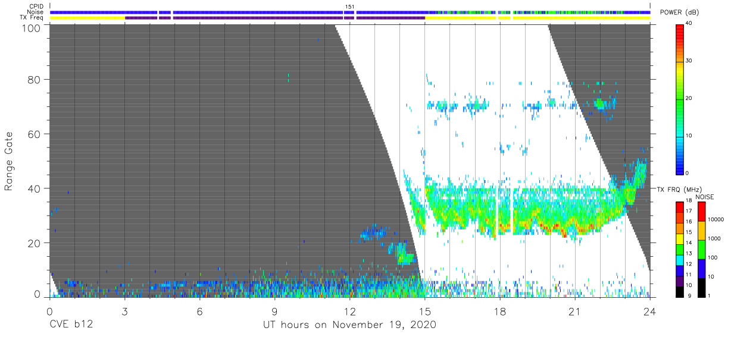This screenshot has height=337, width=731.
Task: Click the x-axis tick label '6'
Action: [x=199, y=310]
